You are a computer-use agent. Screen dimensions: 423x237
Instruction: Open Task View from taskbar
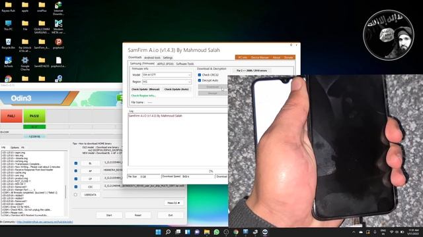(178, 232)
